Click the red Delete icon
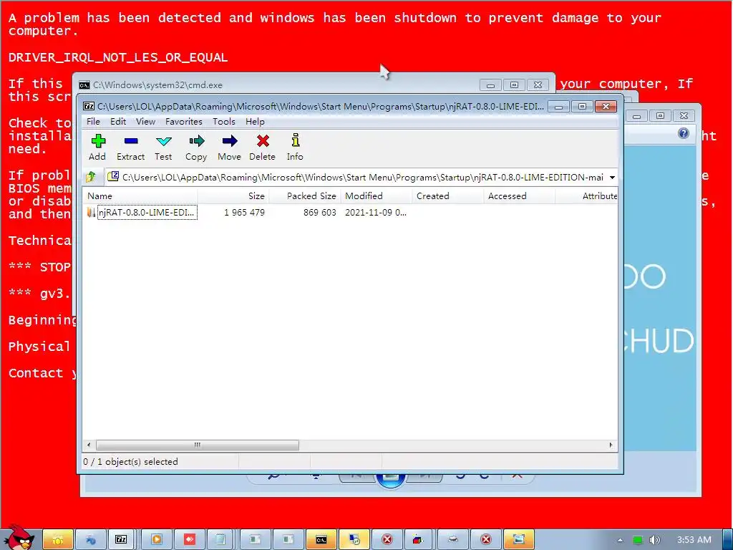Viewport: 733px width, 550px height. click(263, 141)
